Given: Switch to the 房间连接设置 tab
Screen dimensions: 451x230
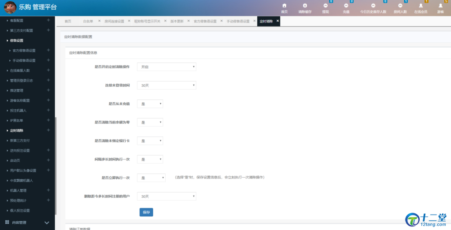Looking at the screenshot, I should pyautogui.click(x=114, y=21).
